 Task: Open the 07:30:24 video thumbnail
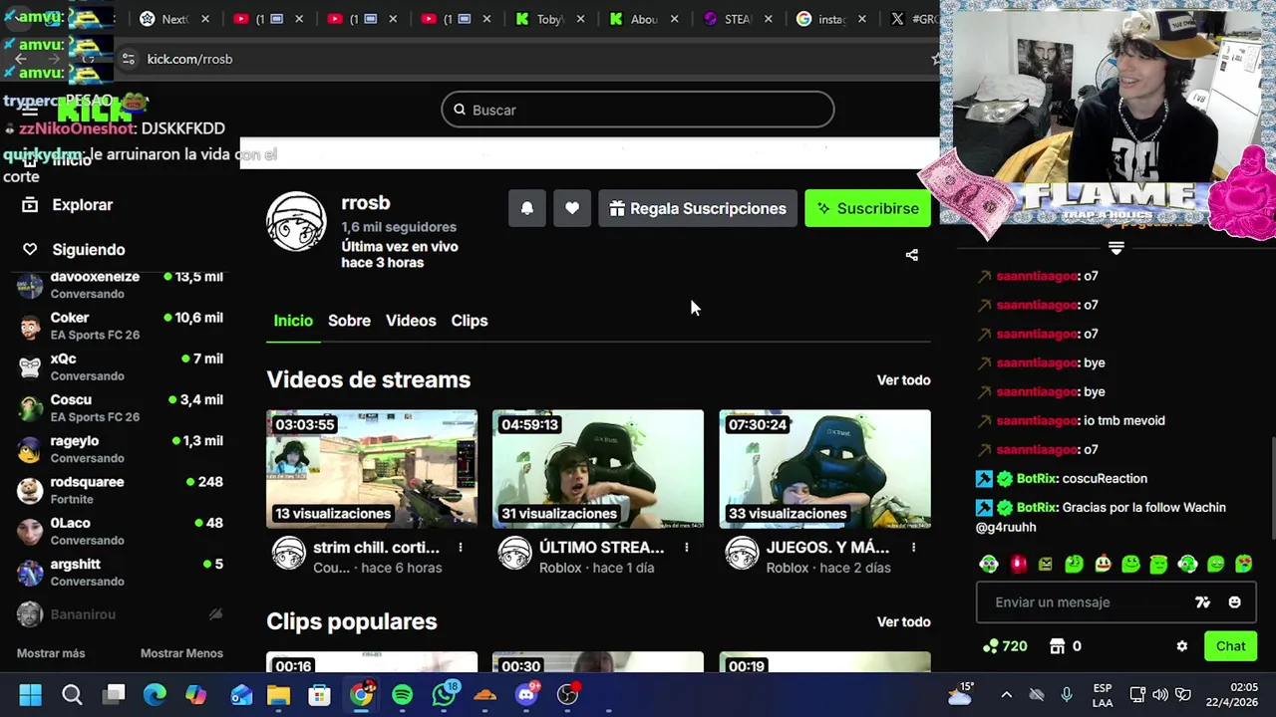click(x=825, y=468)
